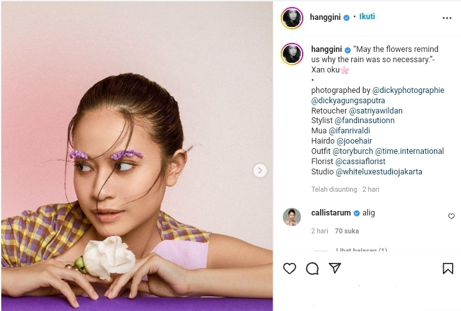Open the three-dot more options menu

click(447, 18)
